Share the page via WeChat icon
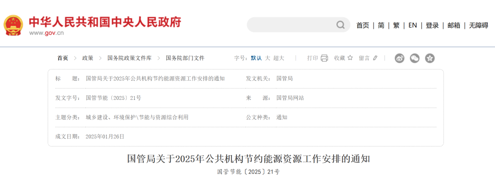Image resolution: width=495 pixels, height=179 pixels. pyautogui.click(x=414, y=58)
